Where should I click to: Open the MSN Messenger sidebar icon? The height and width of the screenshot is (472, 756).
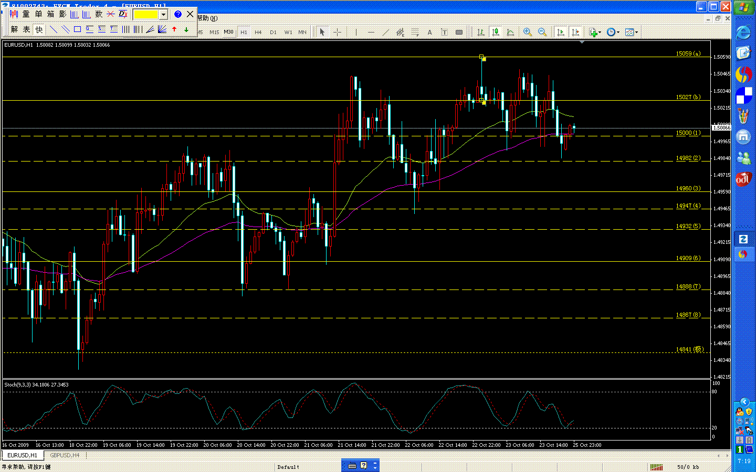pos(743,158)
